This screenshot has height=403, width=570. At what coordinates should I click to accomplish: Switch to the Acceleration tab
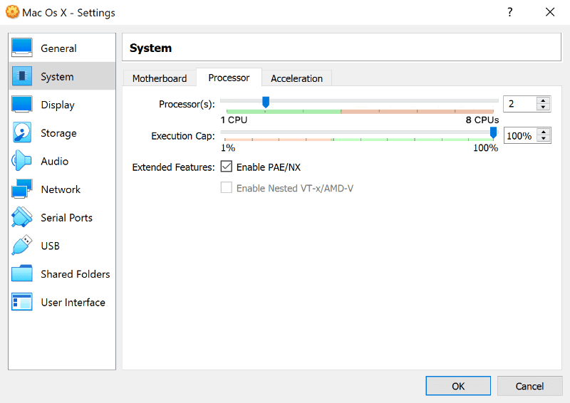296,78
